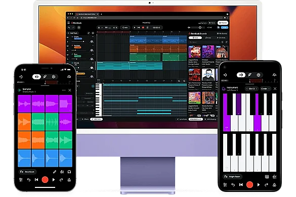Tap the metronome icon on the right phone
Viewport: 296px width, 197px height.
[274, 185]
